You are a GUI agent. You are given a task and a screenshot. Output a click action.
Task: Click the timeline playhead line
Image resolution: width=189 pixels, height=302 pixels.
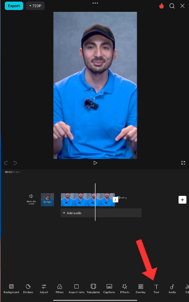95,202
